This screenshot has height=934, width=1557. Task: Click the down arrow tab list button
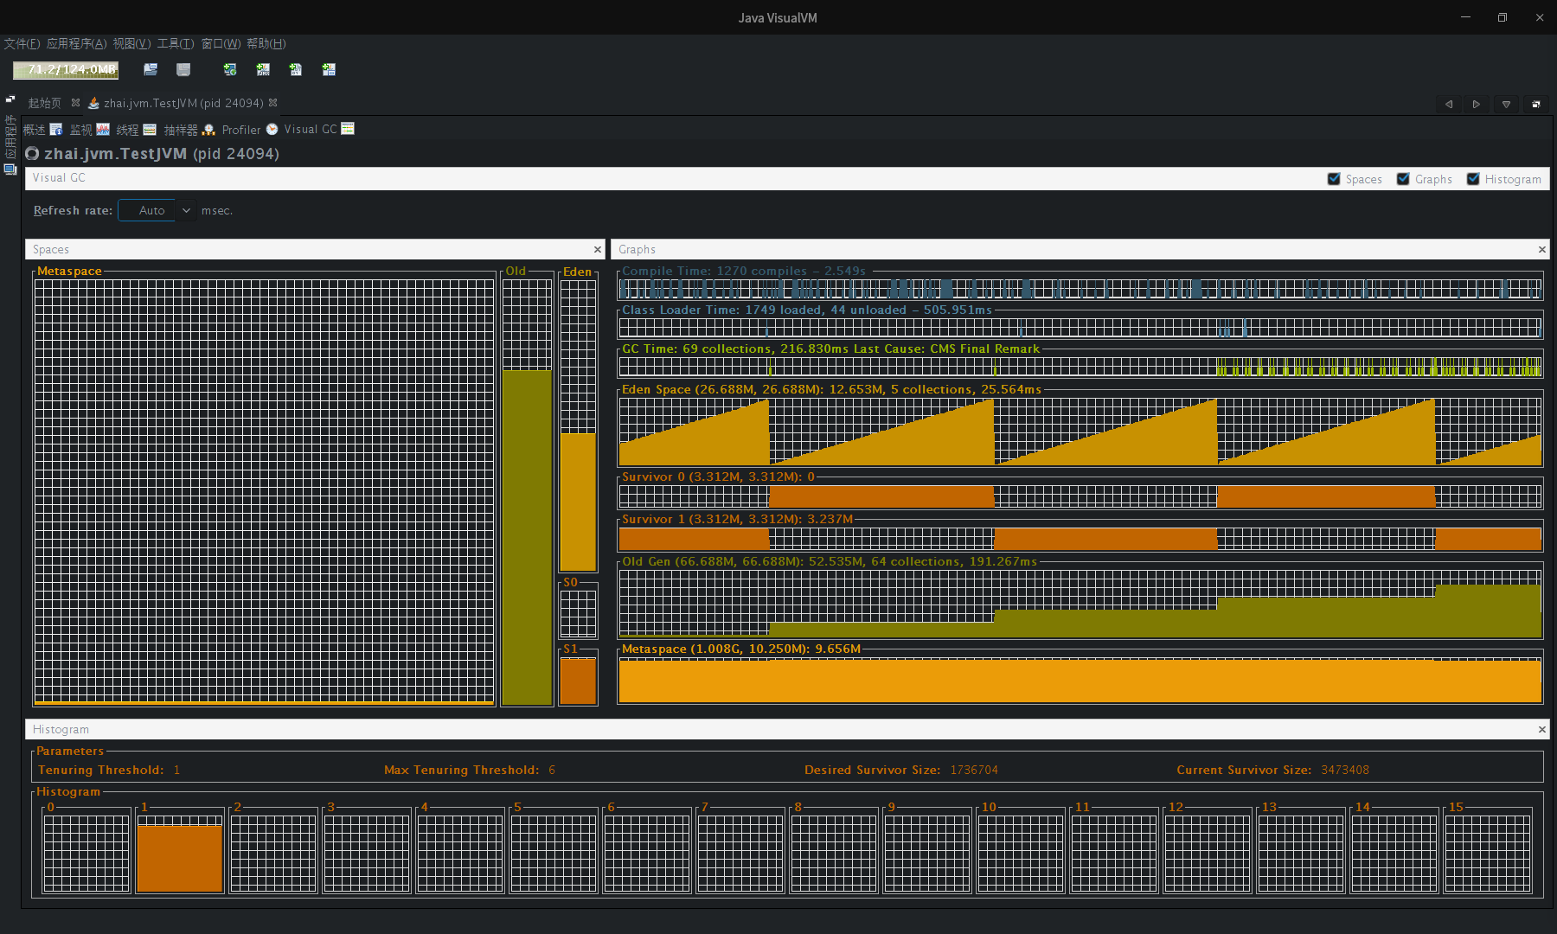1506,104
